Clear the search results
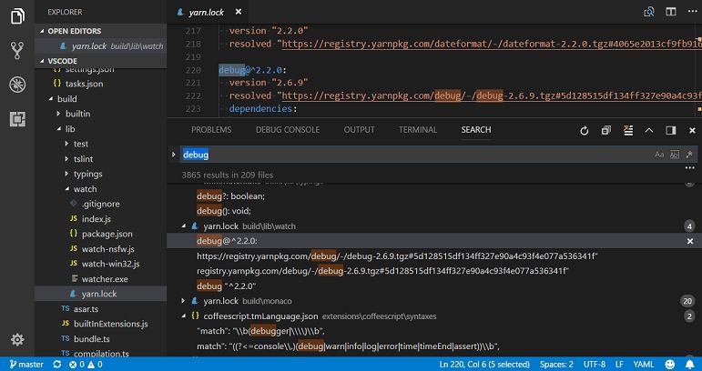The image size is (702, 371). click(628, 131)
